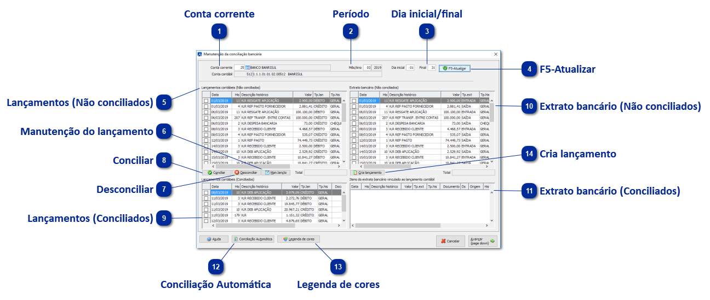Run Conciliação Automática
This screenshot has height=300, width=710.
coord(253,239)
